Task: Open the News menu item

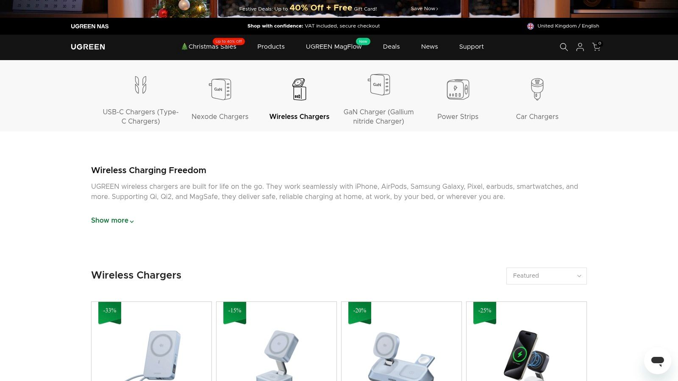Action: tap(429, 47)
